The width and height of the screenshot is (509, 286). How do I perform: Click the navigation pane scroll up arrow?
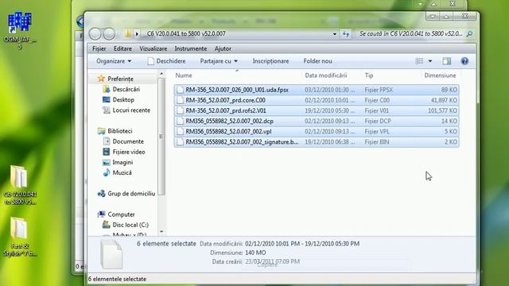[161, 74]
